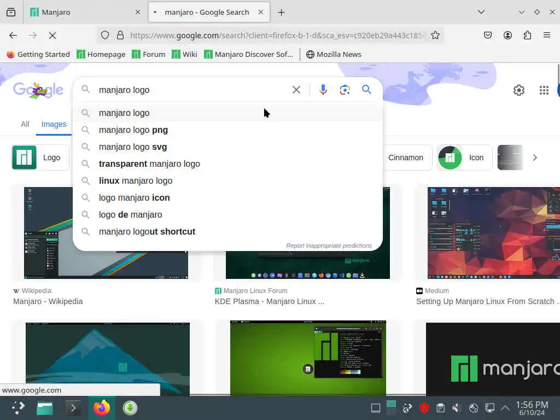Open the list all tabs dropdown
The width and height of the screenshot is (560, 420).
[481, 12]
